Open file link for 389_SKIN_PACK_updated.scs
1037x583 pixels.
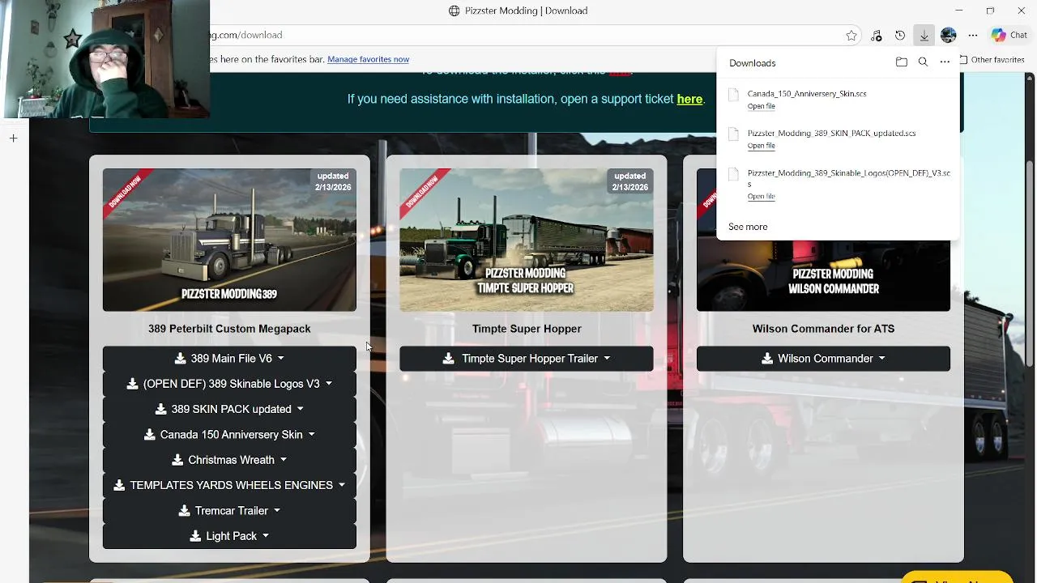761,146
